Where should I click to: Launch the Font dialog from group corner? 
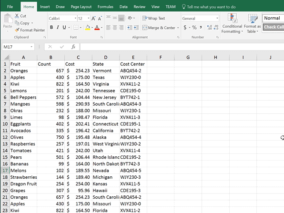point(101,37)
